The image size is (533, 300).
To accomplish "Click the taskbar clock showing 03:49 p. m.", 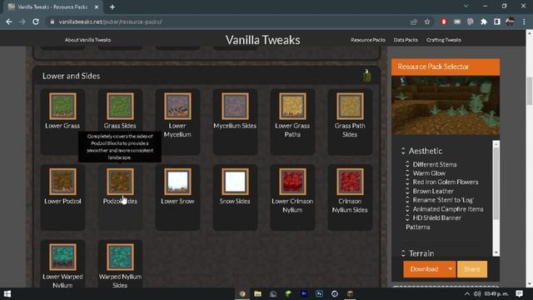I will coord(496,294).
